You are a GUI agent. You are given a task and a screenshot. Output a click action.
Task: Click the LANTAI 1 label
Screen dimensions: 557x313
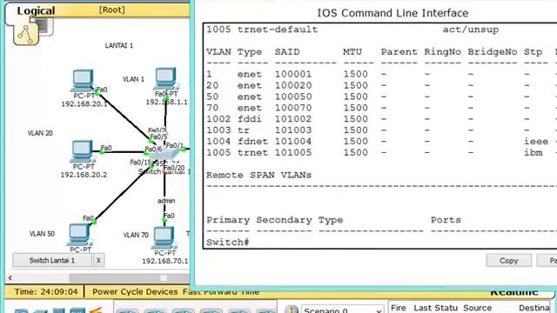[119, 45]
